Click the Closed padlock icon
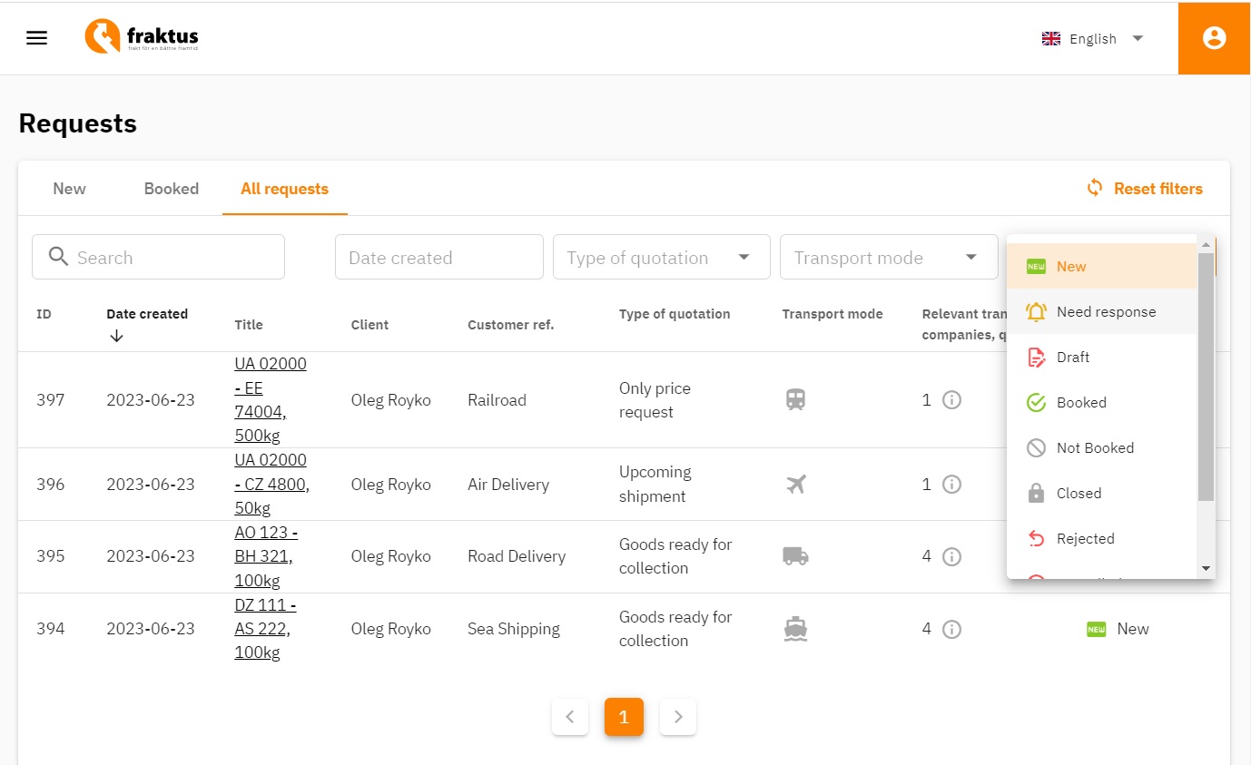Viewport: 1251px width, 765px height. click(1036, 493)
